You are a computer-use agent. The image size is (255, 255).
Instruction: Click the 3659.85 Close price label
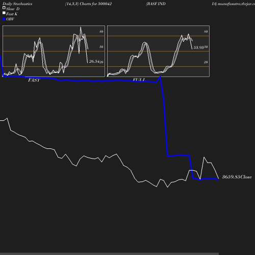coord(237,177)
